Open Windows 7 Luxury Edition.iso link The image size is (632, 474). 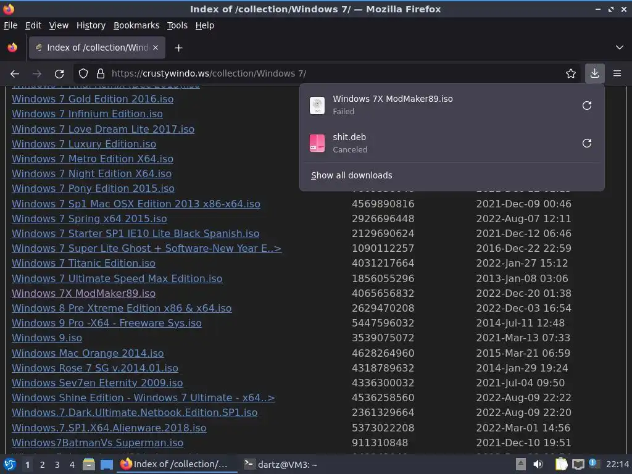tap(84, 144)
